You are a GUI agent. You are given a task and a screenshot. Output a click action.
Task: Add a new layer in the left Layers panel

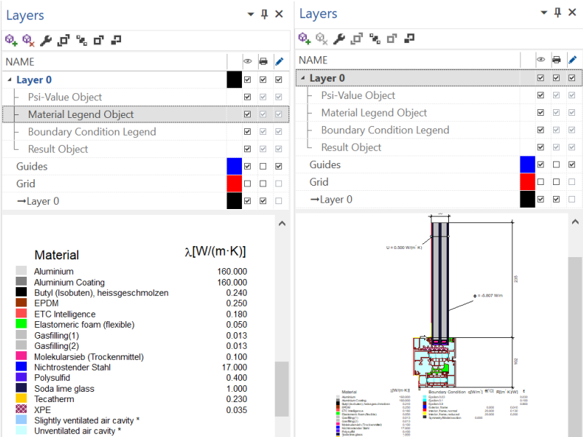pyautogui.click(x=11, y=40)
